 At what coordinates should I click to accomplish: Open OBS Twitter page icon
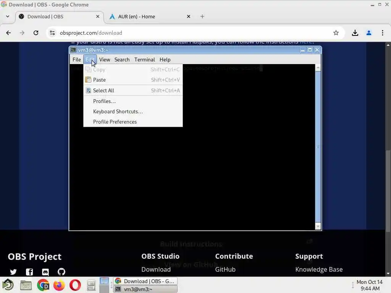[x=13, y=272]
